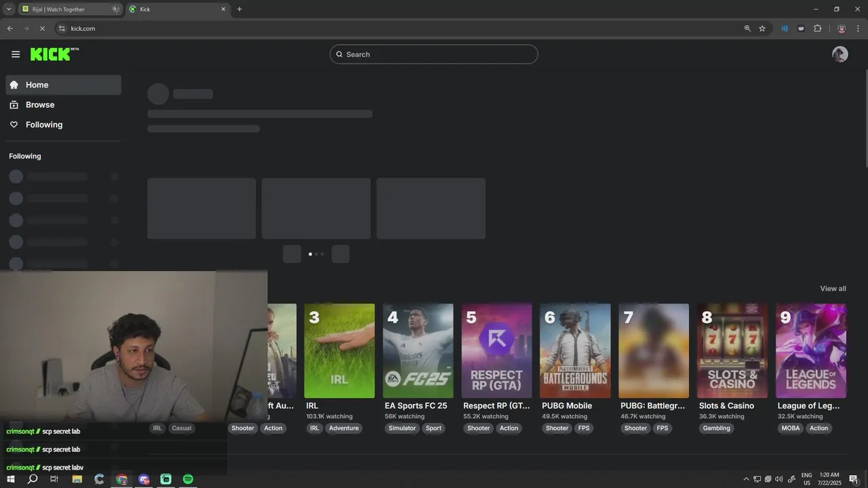Image resolution: width=868 pixels, height=488 pixels.
Task: Click the Home house icon in sidebar
Action: tap(14, 85)
